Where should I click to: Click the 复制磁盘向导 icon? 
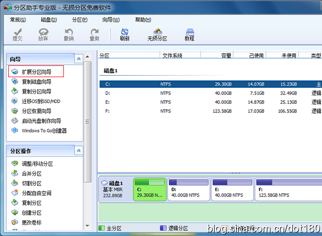pyautogui.click(x=15, y=81)
